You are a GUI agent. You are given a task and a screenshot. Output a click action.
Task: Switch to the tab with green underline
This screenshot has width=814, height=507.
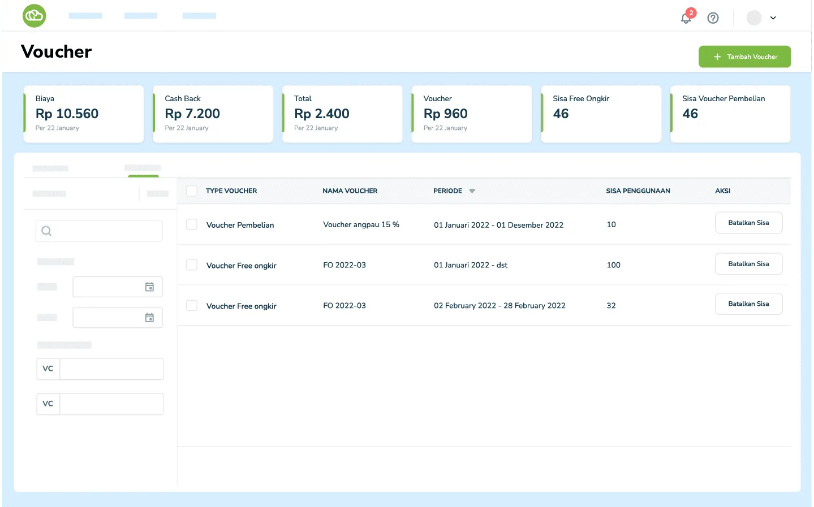[x=143, y=168]
